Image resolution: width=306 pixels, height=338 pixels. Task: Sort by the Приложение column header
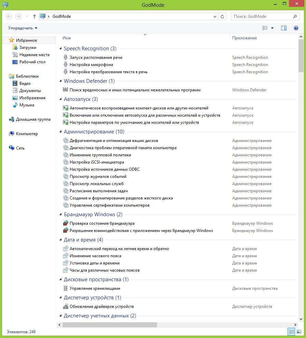(x=245, y=38)
